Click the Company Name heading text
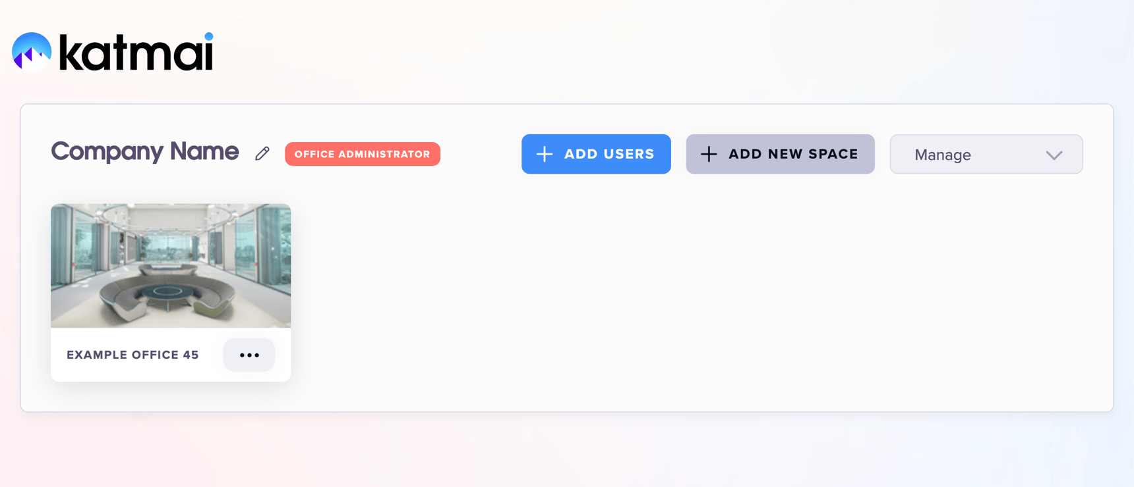 pos(145,151)
